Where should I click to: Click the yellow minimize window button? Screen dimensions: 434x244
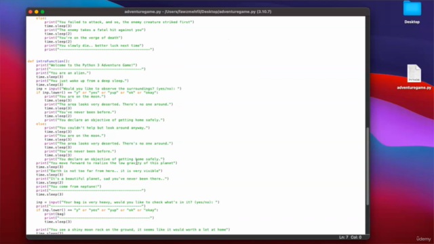click(37, 12)
